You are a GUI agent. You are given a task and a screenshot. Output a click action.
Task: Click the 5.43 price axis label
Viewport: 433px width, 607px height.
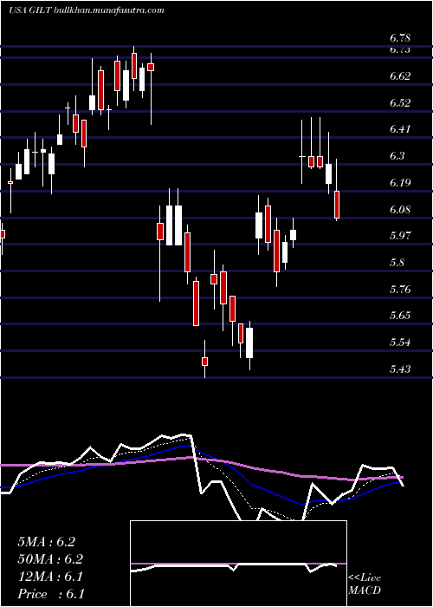point(400,369)
